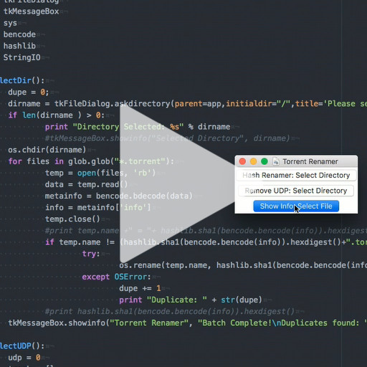Click the except OSError line in the code
The width and height of the screenshot is (367, 367).
tap(116, 277)
